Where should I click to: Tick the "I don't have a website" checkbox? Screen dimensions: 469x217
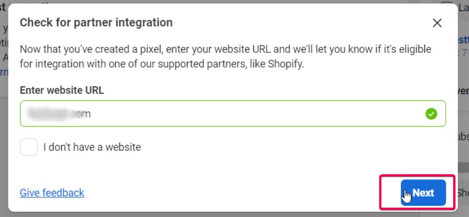click(x=29, y=148)
